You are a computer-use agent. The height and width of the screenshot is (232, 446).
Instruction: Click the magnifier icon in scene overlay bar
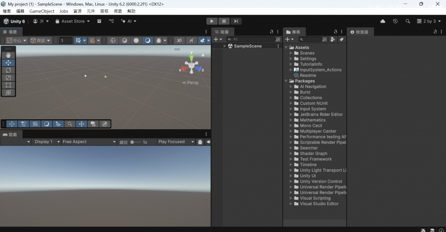click(x=70, y=124)
